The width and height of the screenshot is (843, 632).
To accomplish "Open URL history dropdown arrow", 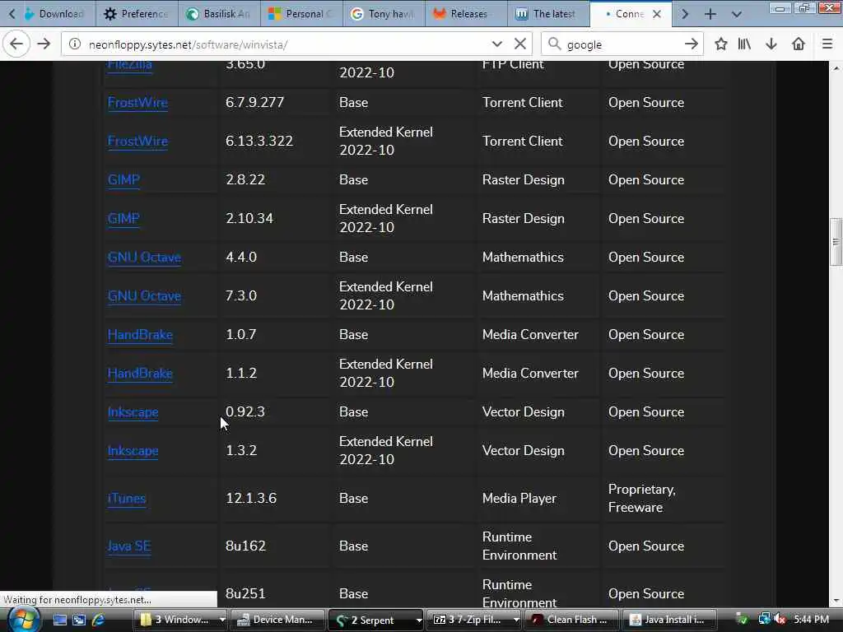I will [496, 44].
